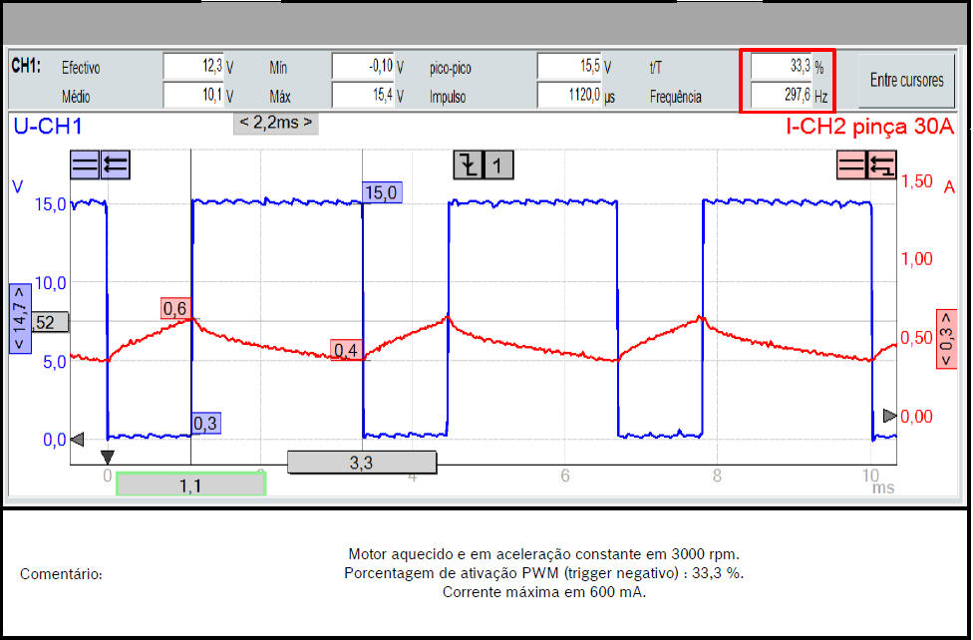Click the CH2 zero-level arrow on right axis
Viewport: 973px width, 640px height.
tap(889, 416)
